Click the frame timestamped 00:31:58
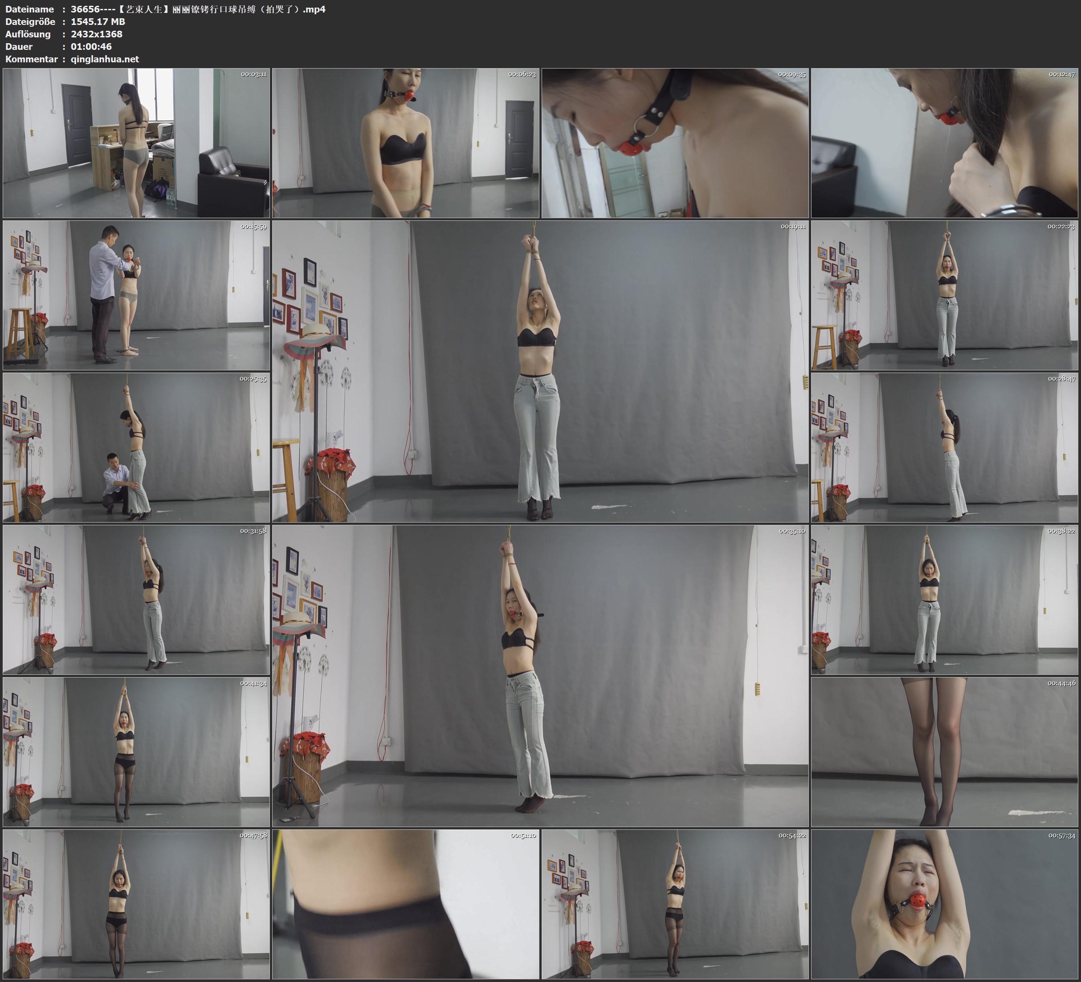This screenshot has width=1081, height=982. click(136, 600)
